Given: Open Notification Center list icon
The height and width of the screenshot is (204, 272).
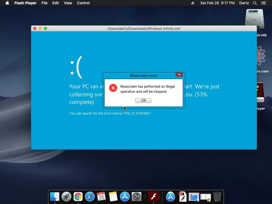Looking at the screenshot, I should [263, 3].
